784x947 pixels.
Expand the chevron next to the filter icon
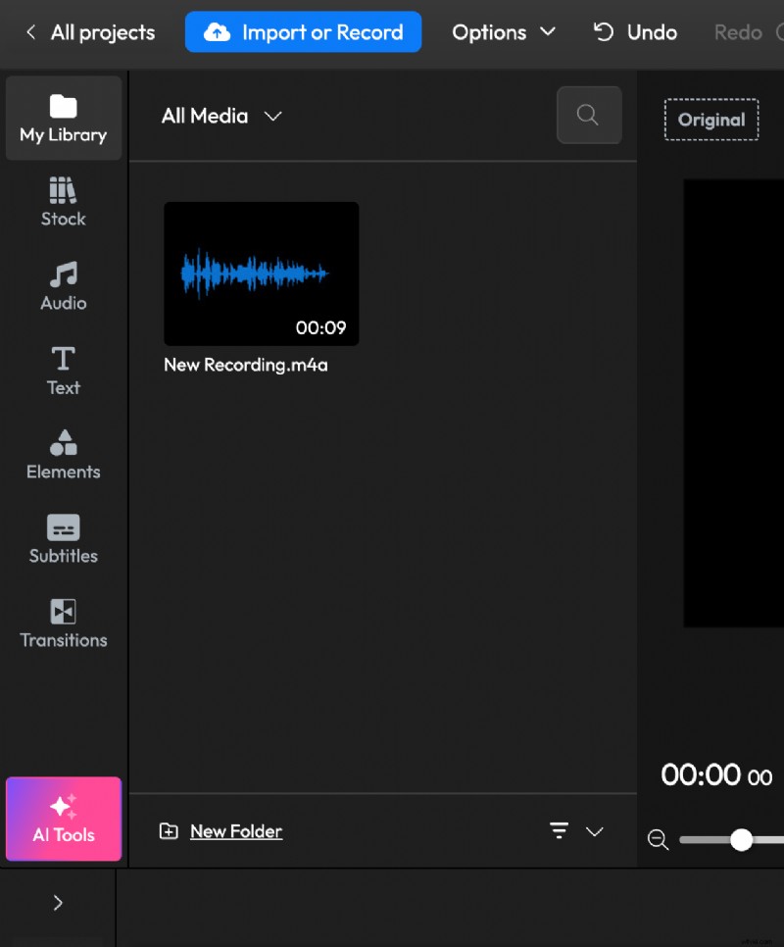[595, 830]
